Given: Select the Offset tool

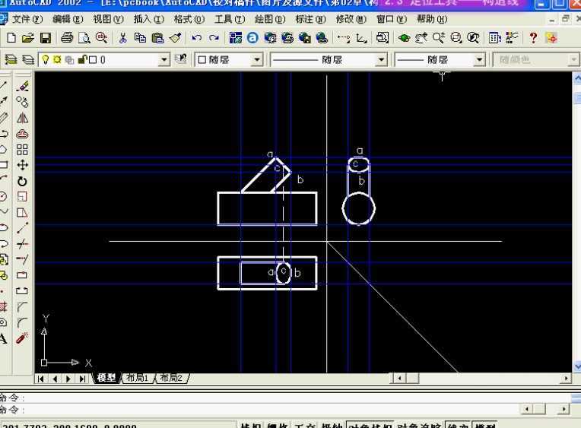Looking at the screenshot, I should click(22, 134).
